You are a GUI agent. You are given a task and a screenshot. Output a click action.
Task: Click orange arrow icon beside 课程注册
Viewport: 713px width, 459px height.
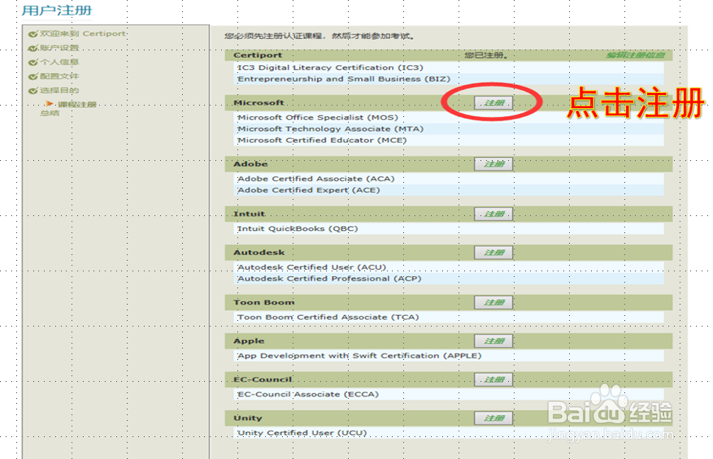[x=50, y=104]
